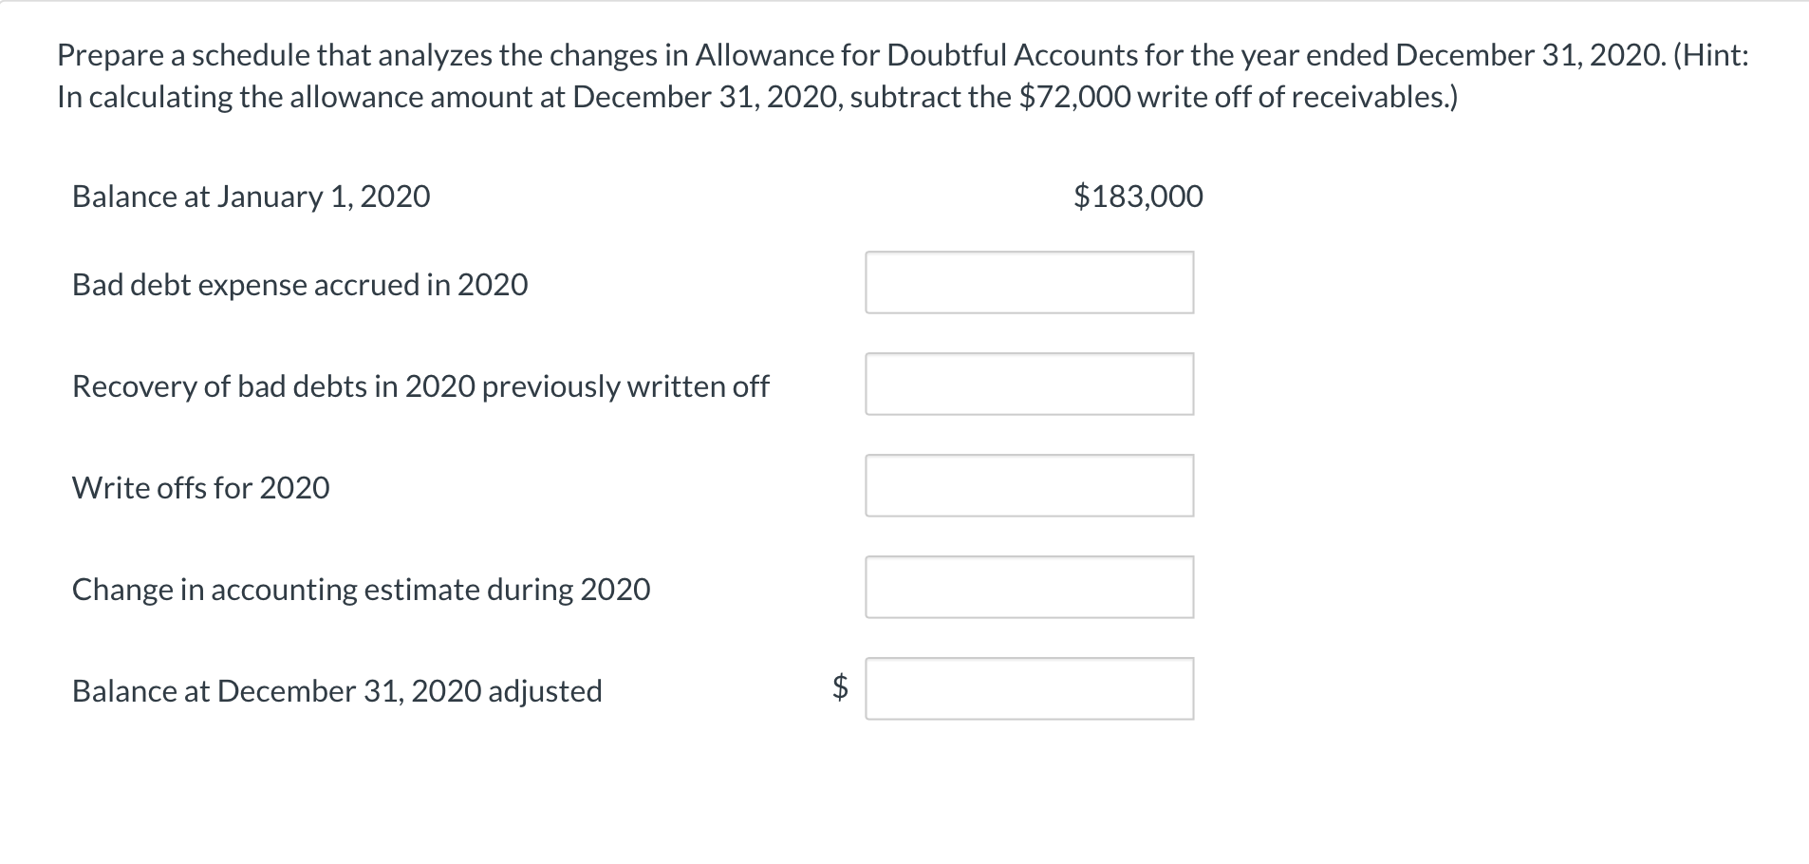Select the 'Write offs for 2020' label

pos(201,488)
